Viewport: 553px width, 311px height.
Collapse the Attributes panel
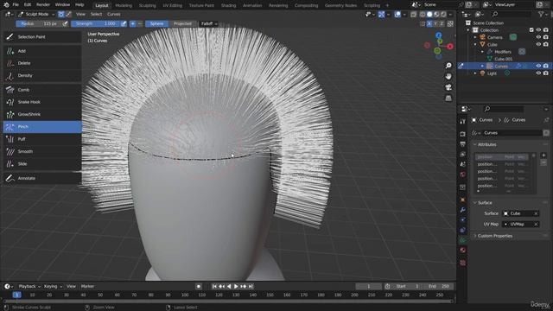click(474, 144)
